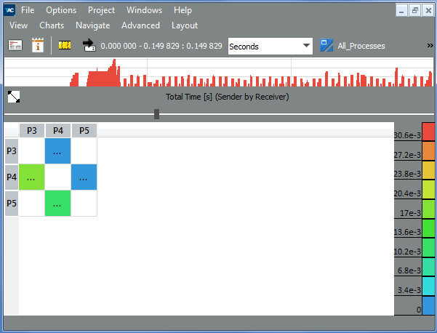
Task: Open the Advanced menu
Action: 140,25
